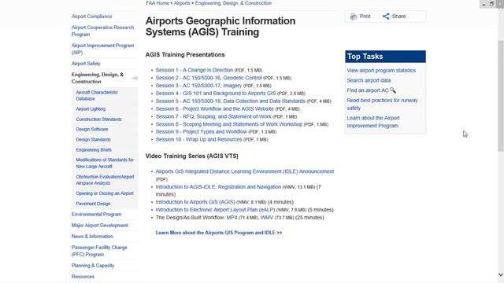Open the MP4 version of Design/As-Built Workflow
Image resolution: width=504 pixels, height=283 pixels.
(x=232, y=218)
